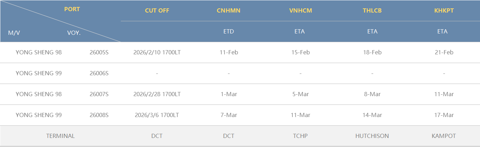
Task: Select voyage 26008S cell
Action: (99, 115)
